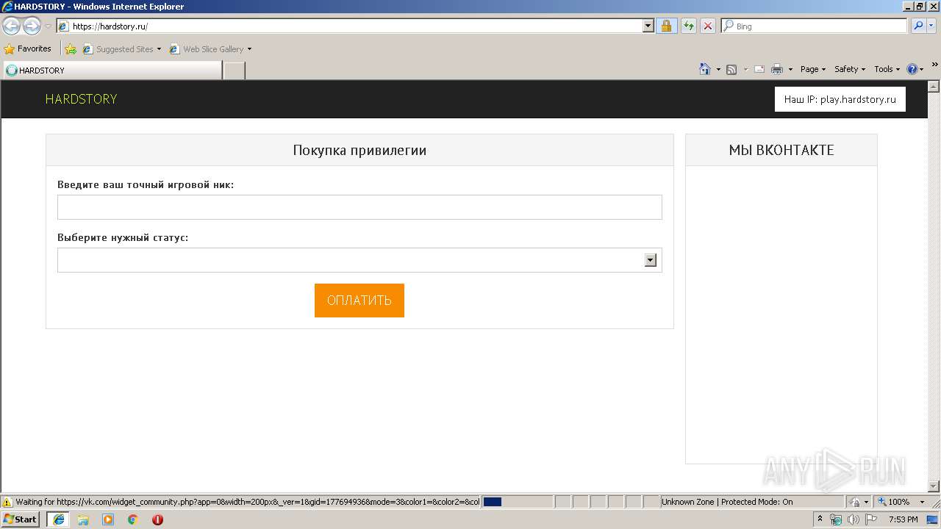Click the Help question mark icon
This screenshot has height=529, width=941.
click(x=912, y=69)
